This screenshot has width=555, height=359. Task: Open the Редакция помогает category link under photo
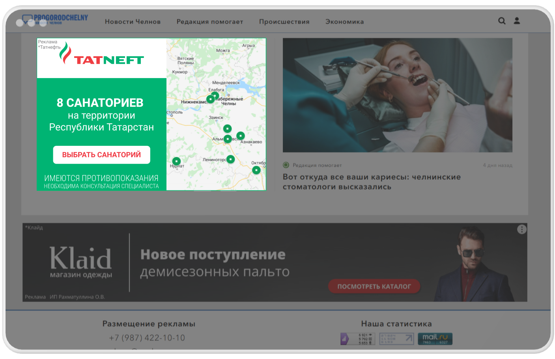317,165
